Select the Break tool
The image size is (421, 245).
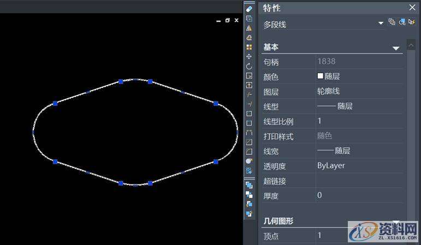click(249, 123)
